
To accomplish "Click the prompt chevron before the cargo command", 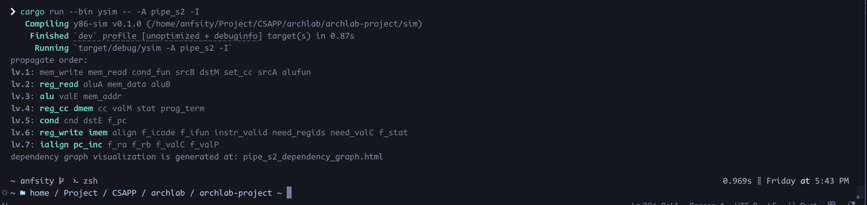I will coord(13,12).
